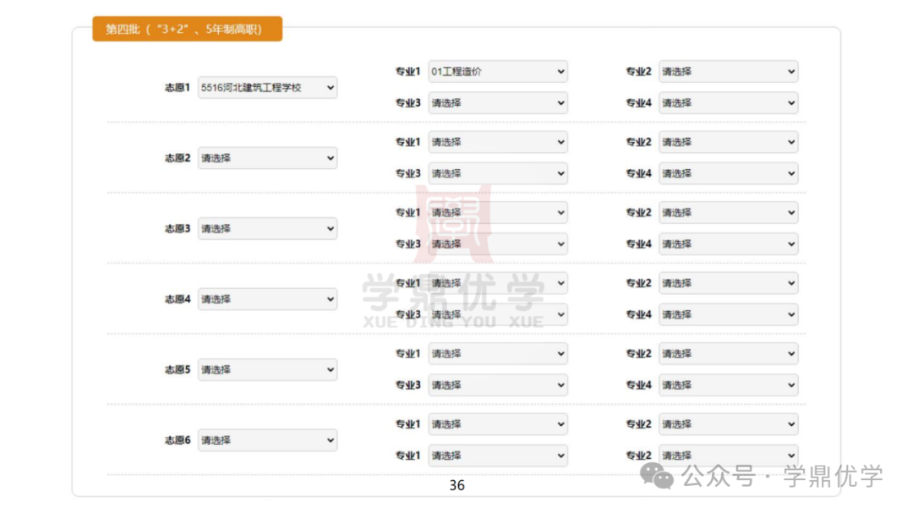Open the 志愿5 school dropdown
This screenshot has width=913, height=513.
tap(267, 369)
